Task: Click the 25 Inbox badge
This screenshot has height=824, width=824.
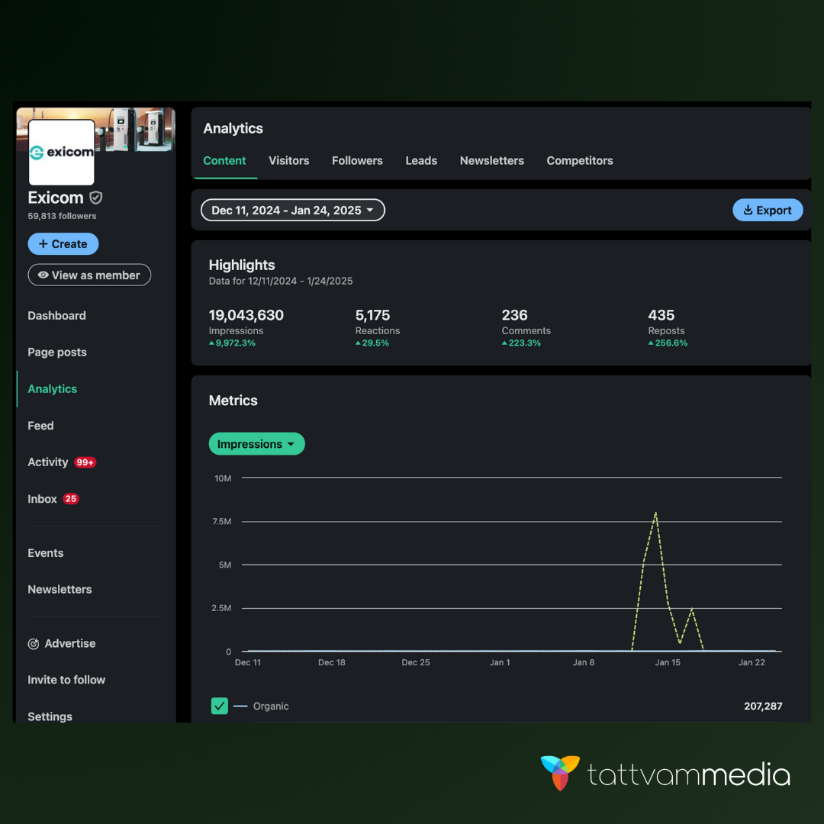Action: (x=71, y=499)
